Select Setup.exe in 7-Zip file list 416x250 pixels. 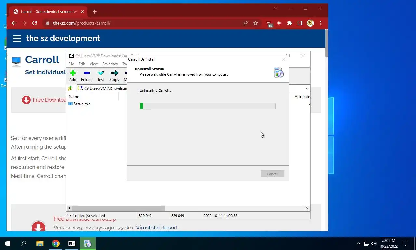coord(79,104)
